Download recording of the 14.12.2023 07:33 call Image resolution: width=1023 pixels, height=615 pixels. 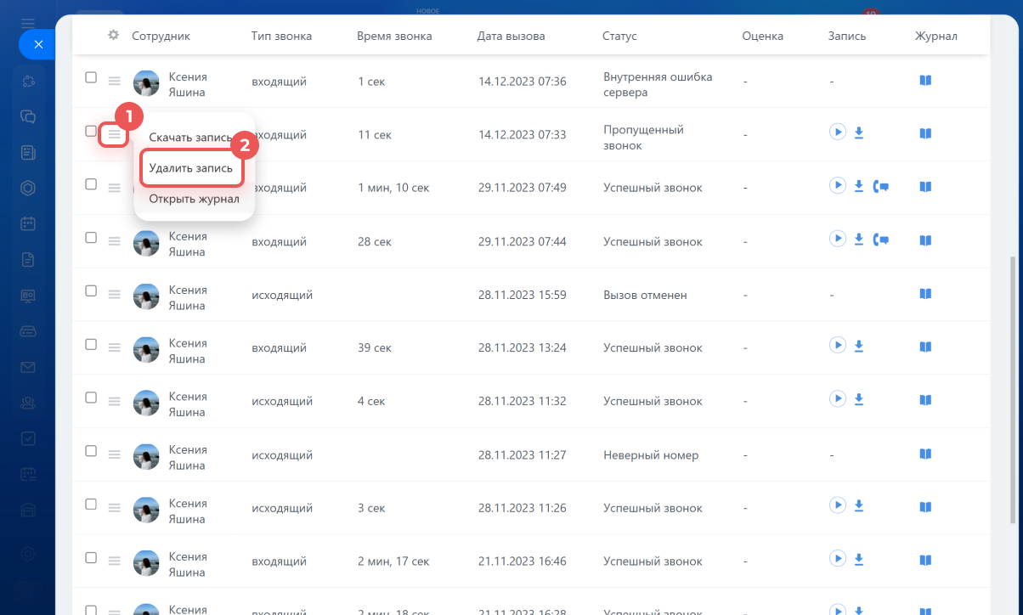coord(859,133)
